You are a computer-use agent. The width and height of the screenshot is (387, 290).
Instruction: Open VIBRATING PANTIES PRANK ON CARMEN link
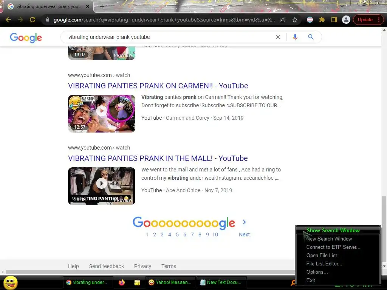[x=158, y=86]
